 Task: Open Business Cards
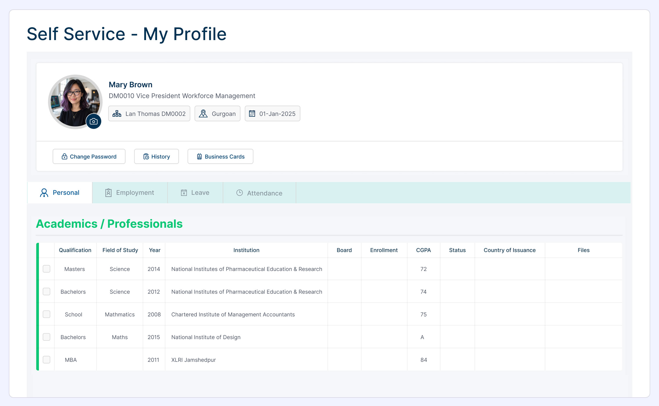pos(220,157)
